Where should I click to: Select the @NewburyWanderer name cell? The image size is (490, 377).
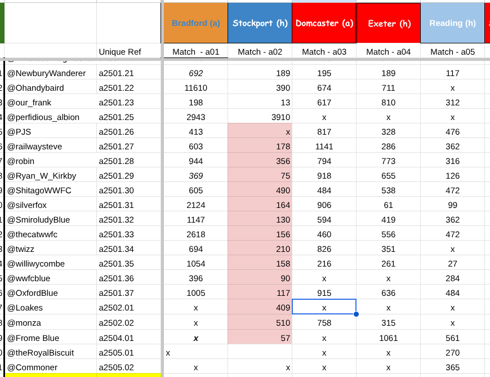tap(50, 73)
